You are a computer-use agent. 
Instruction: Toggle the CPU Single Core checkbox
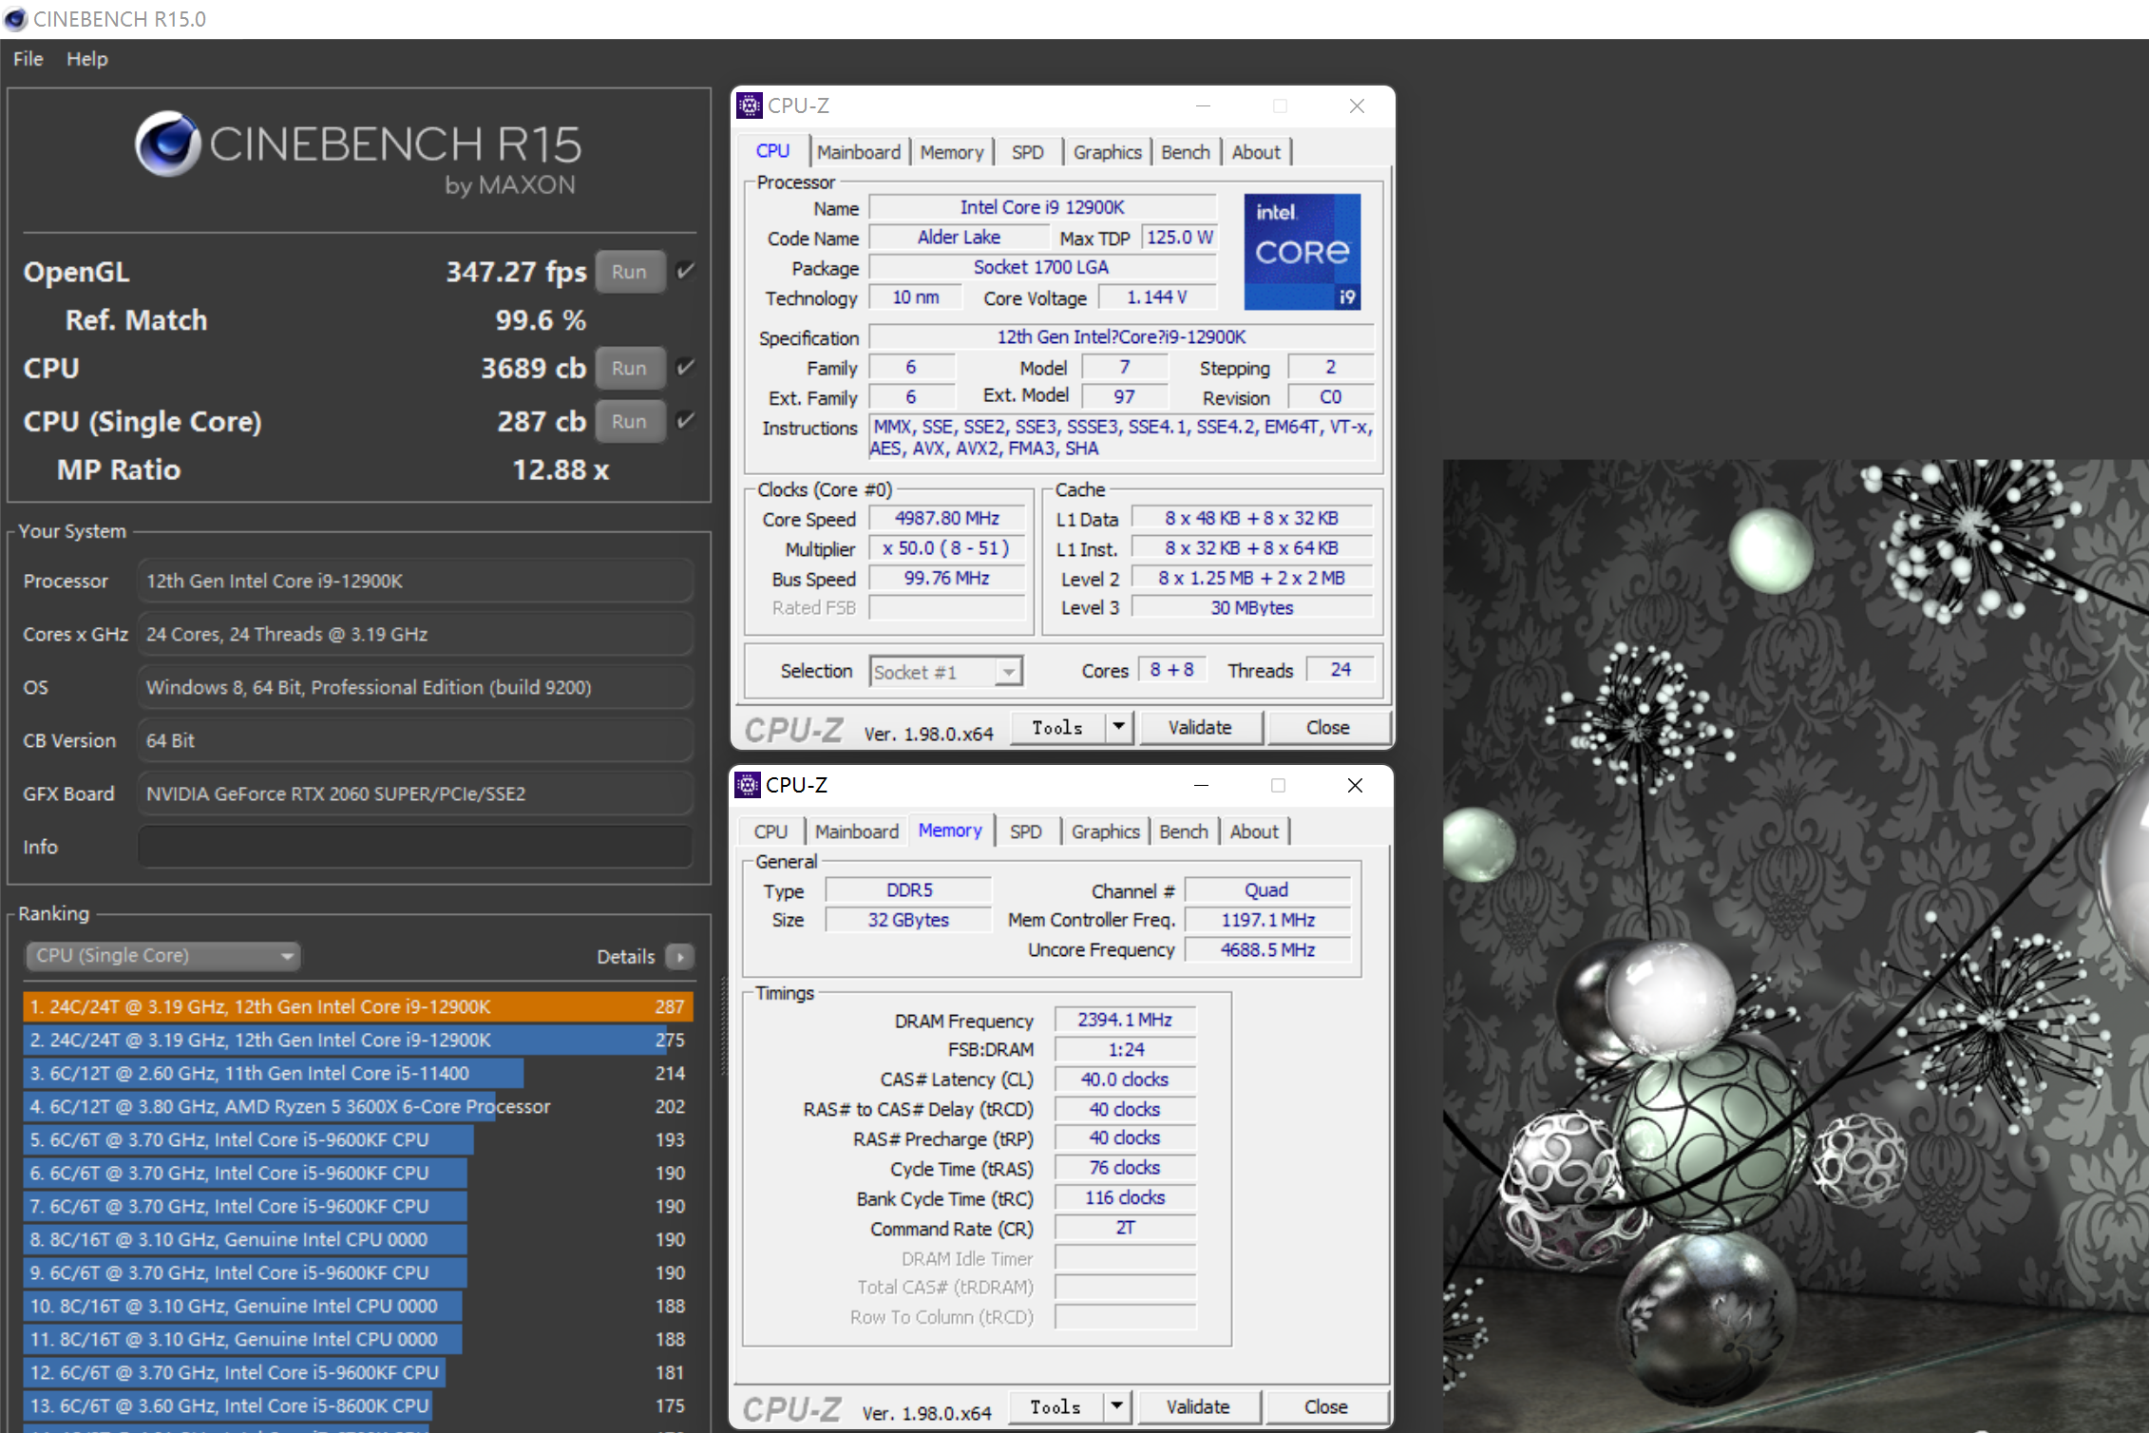685,421
